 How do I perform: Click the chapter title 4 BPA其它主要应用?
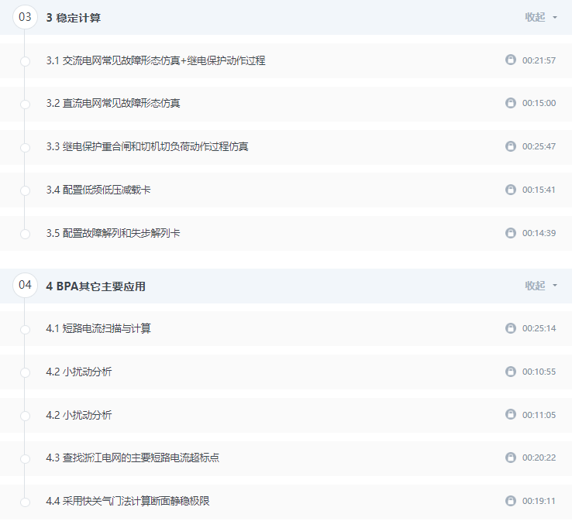coord(95,286)
